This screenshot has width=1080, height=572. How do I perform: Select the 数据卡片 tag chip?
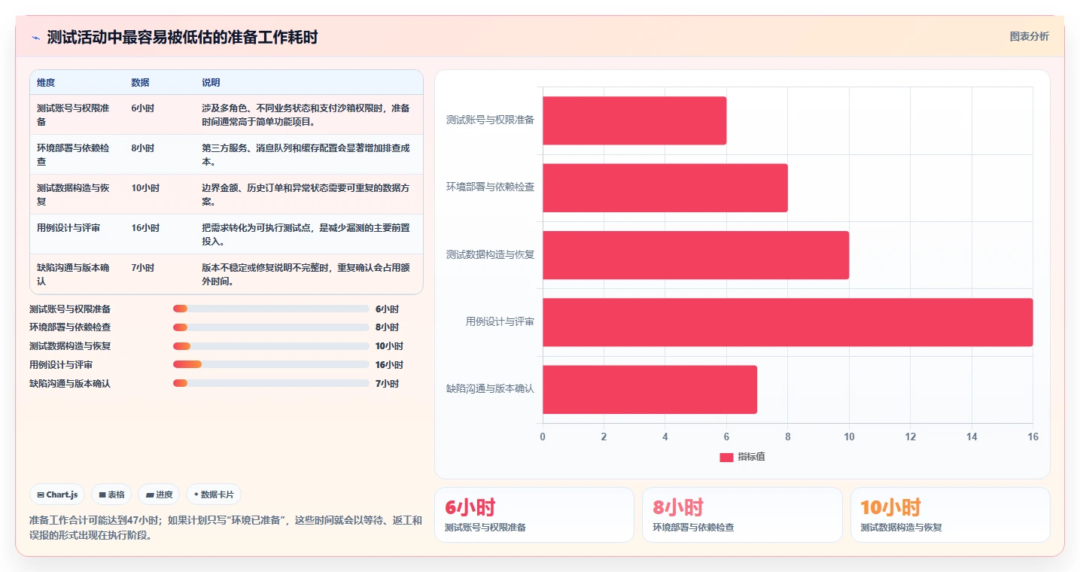point(214,494)
